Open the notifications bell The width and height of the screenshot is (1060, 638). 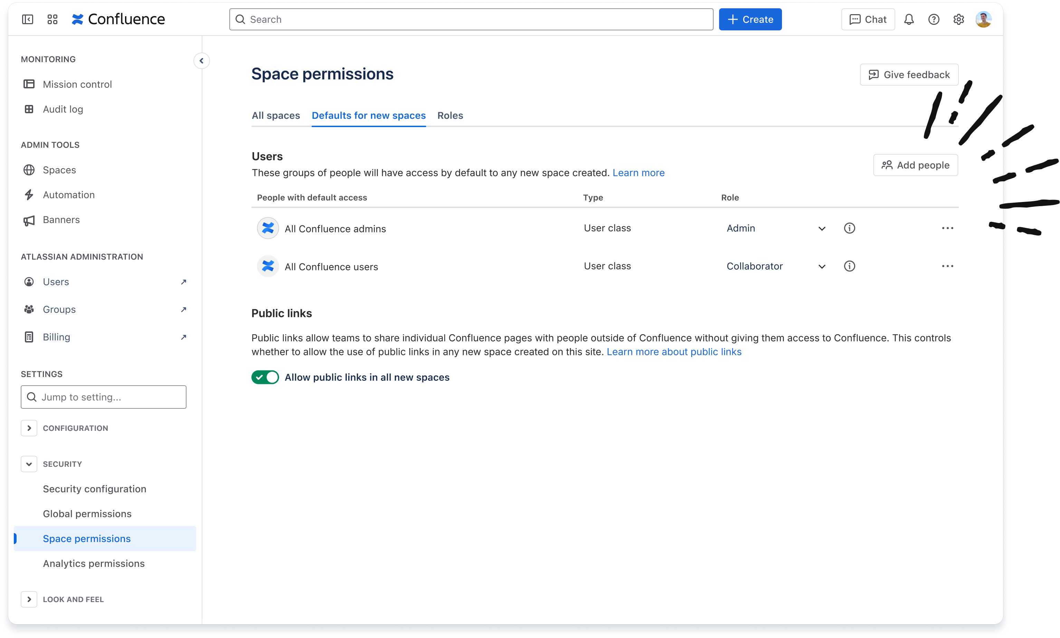pyautogui.click(x=908, y=19)
